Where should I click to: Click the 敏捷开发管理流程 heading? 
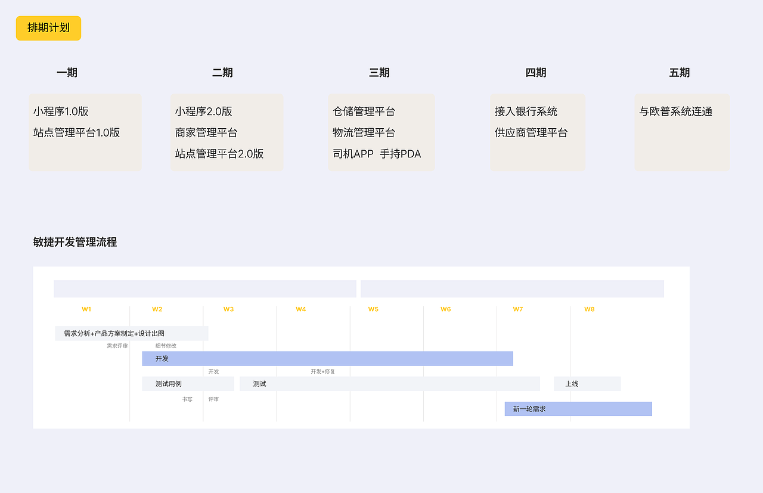coord(75,242)
